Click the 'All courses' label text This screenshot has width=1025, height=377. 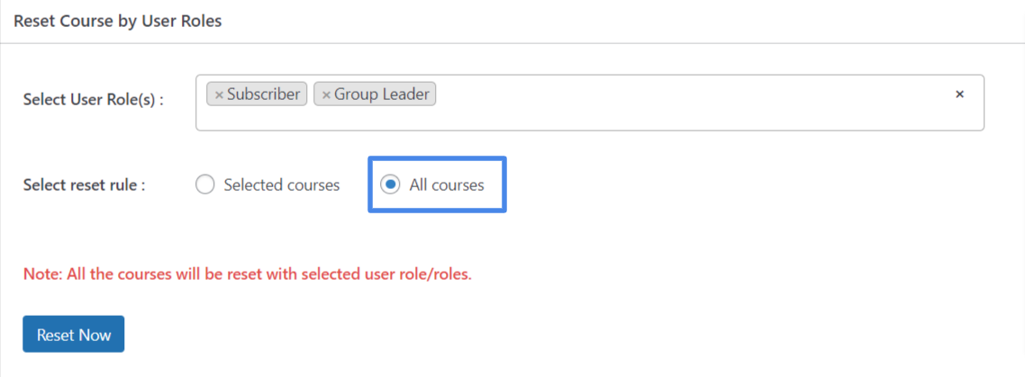447,185
